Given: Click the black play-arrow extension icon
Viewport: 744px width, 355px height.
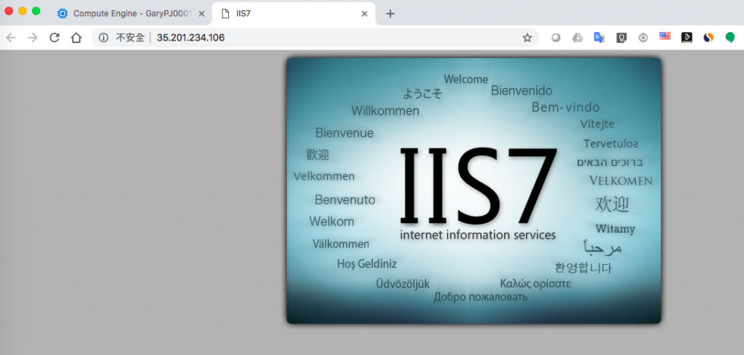Looking at the screenshot, I should (x=687, y=38).
